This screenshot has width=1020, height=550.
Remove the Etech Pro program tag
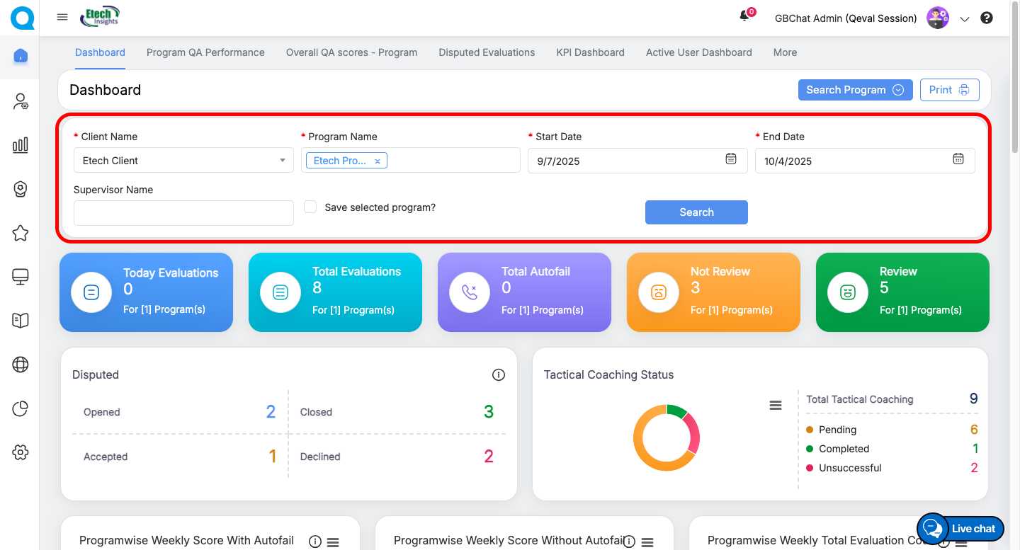tap(378, 161)
